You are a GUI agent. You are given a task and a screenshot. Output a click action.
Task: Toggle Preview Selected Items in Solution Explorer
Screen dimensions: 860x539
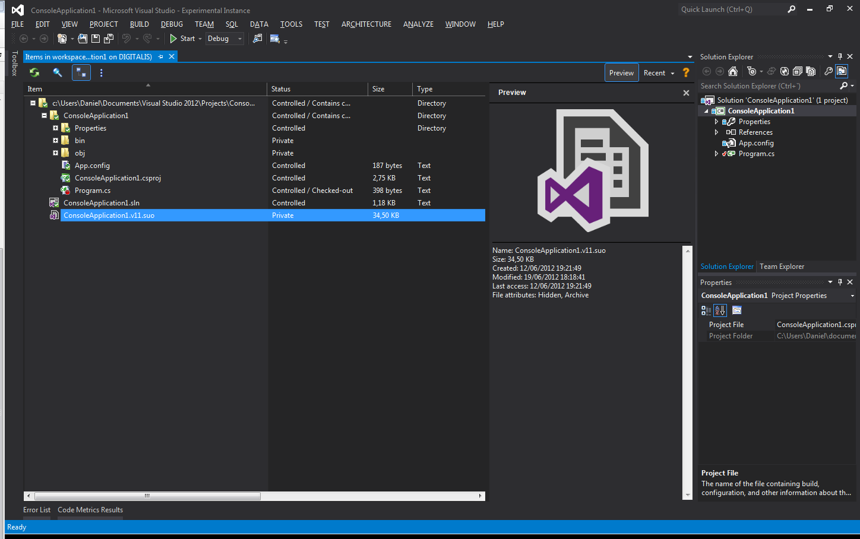coord(842,71)
